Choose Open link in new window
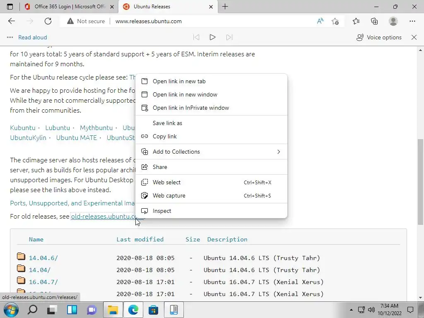The image size is (424, 318). point(211,95)
